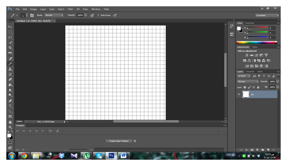Select the Quick Selection tool

[x=10, y=42]
